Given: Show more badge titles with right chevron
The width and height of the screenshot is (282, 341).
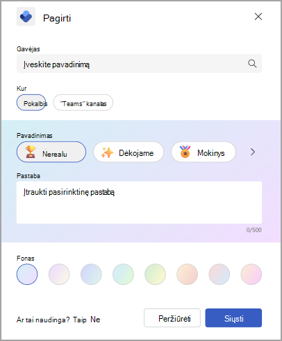Looking at the screenshot, I should coord(253,152).
